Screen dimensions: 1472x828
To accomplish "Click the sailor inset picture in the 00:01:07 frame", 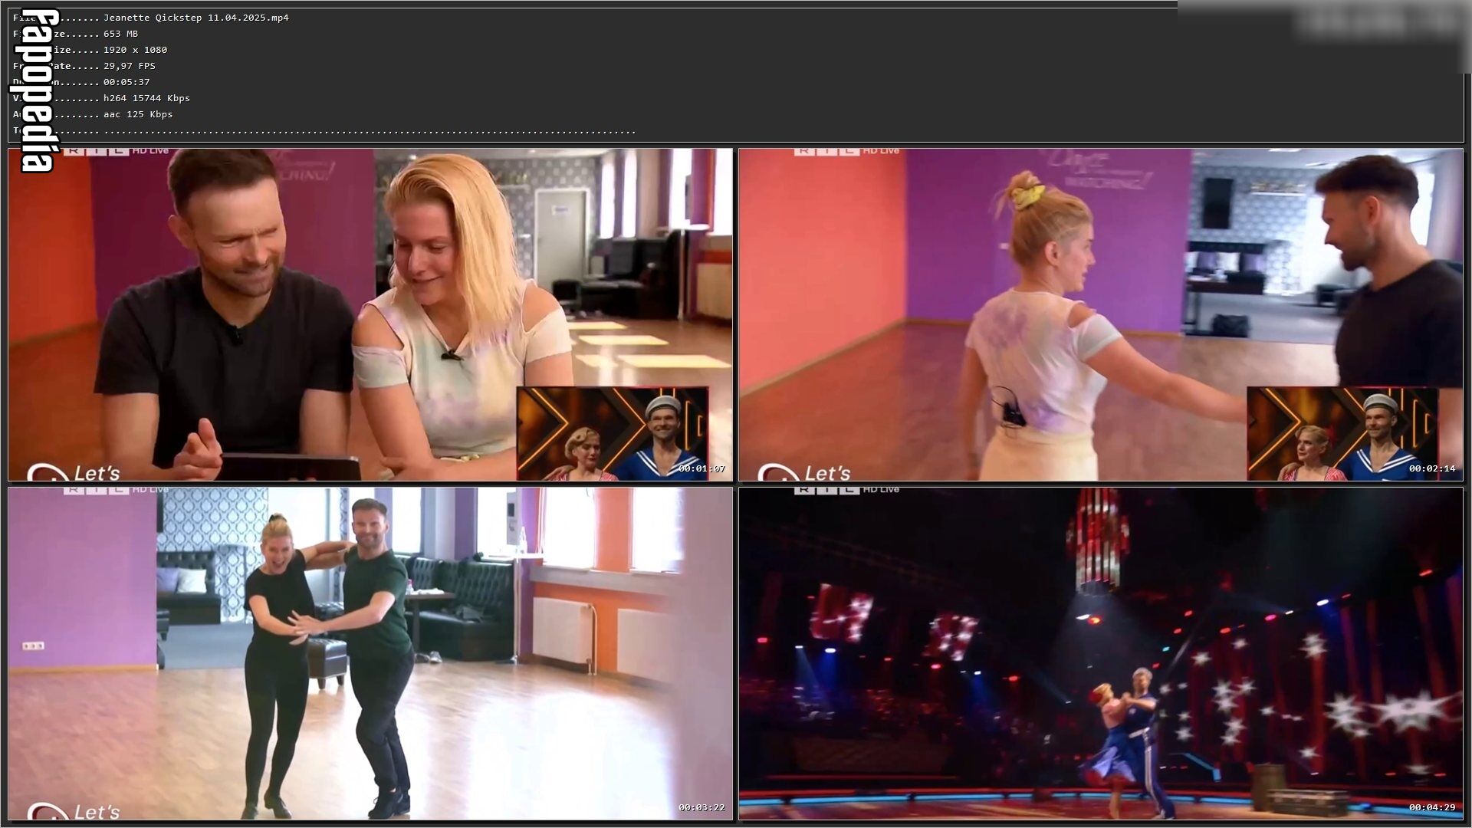I will pyautogui.click(x=613, y=434).
